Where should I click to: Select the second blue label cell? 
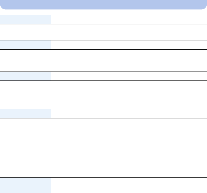click(x=25, y=45)
